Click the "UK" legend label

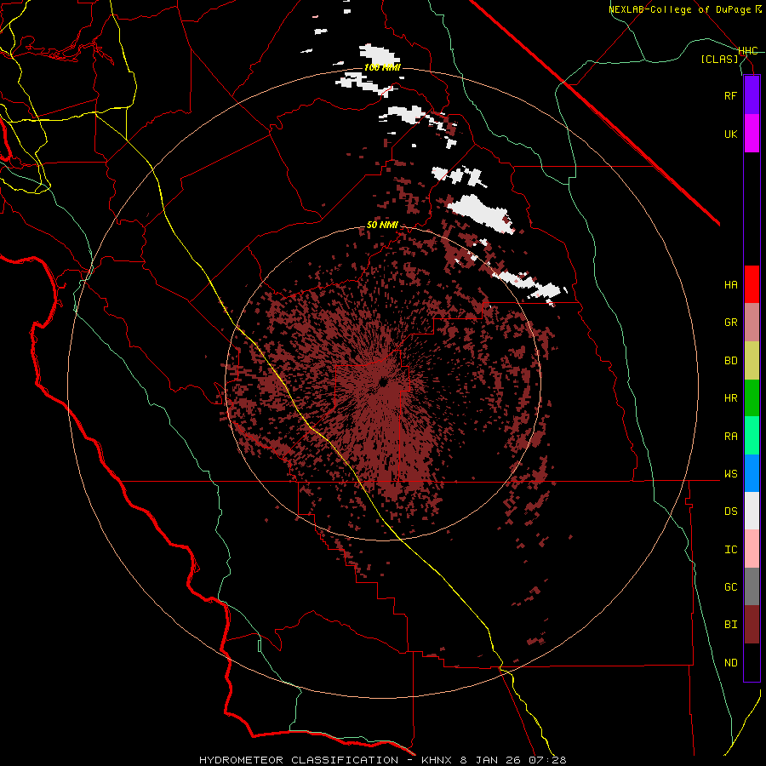coord(730,134)
